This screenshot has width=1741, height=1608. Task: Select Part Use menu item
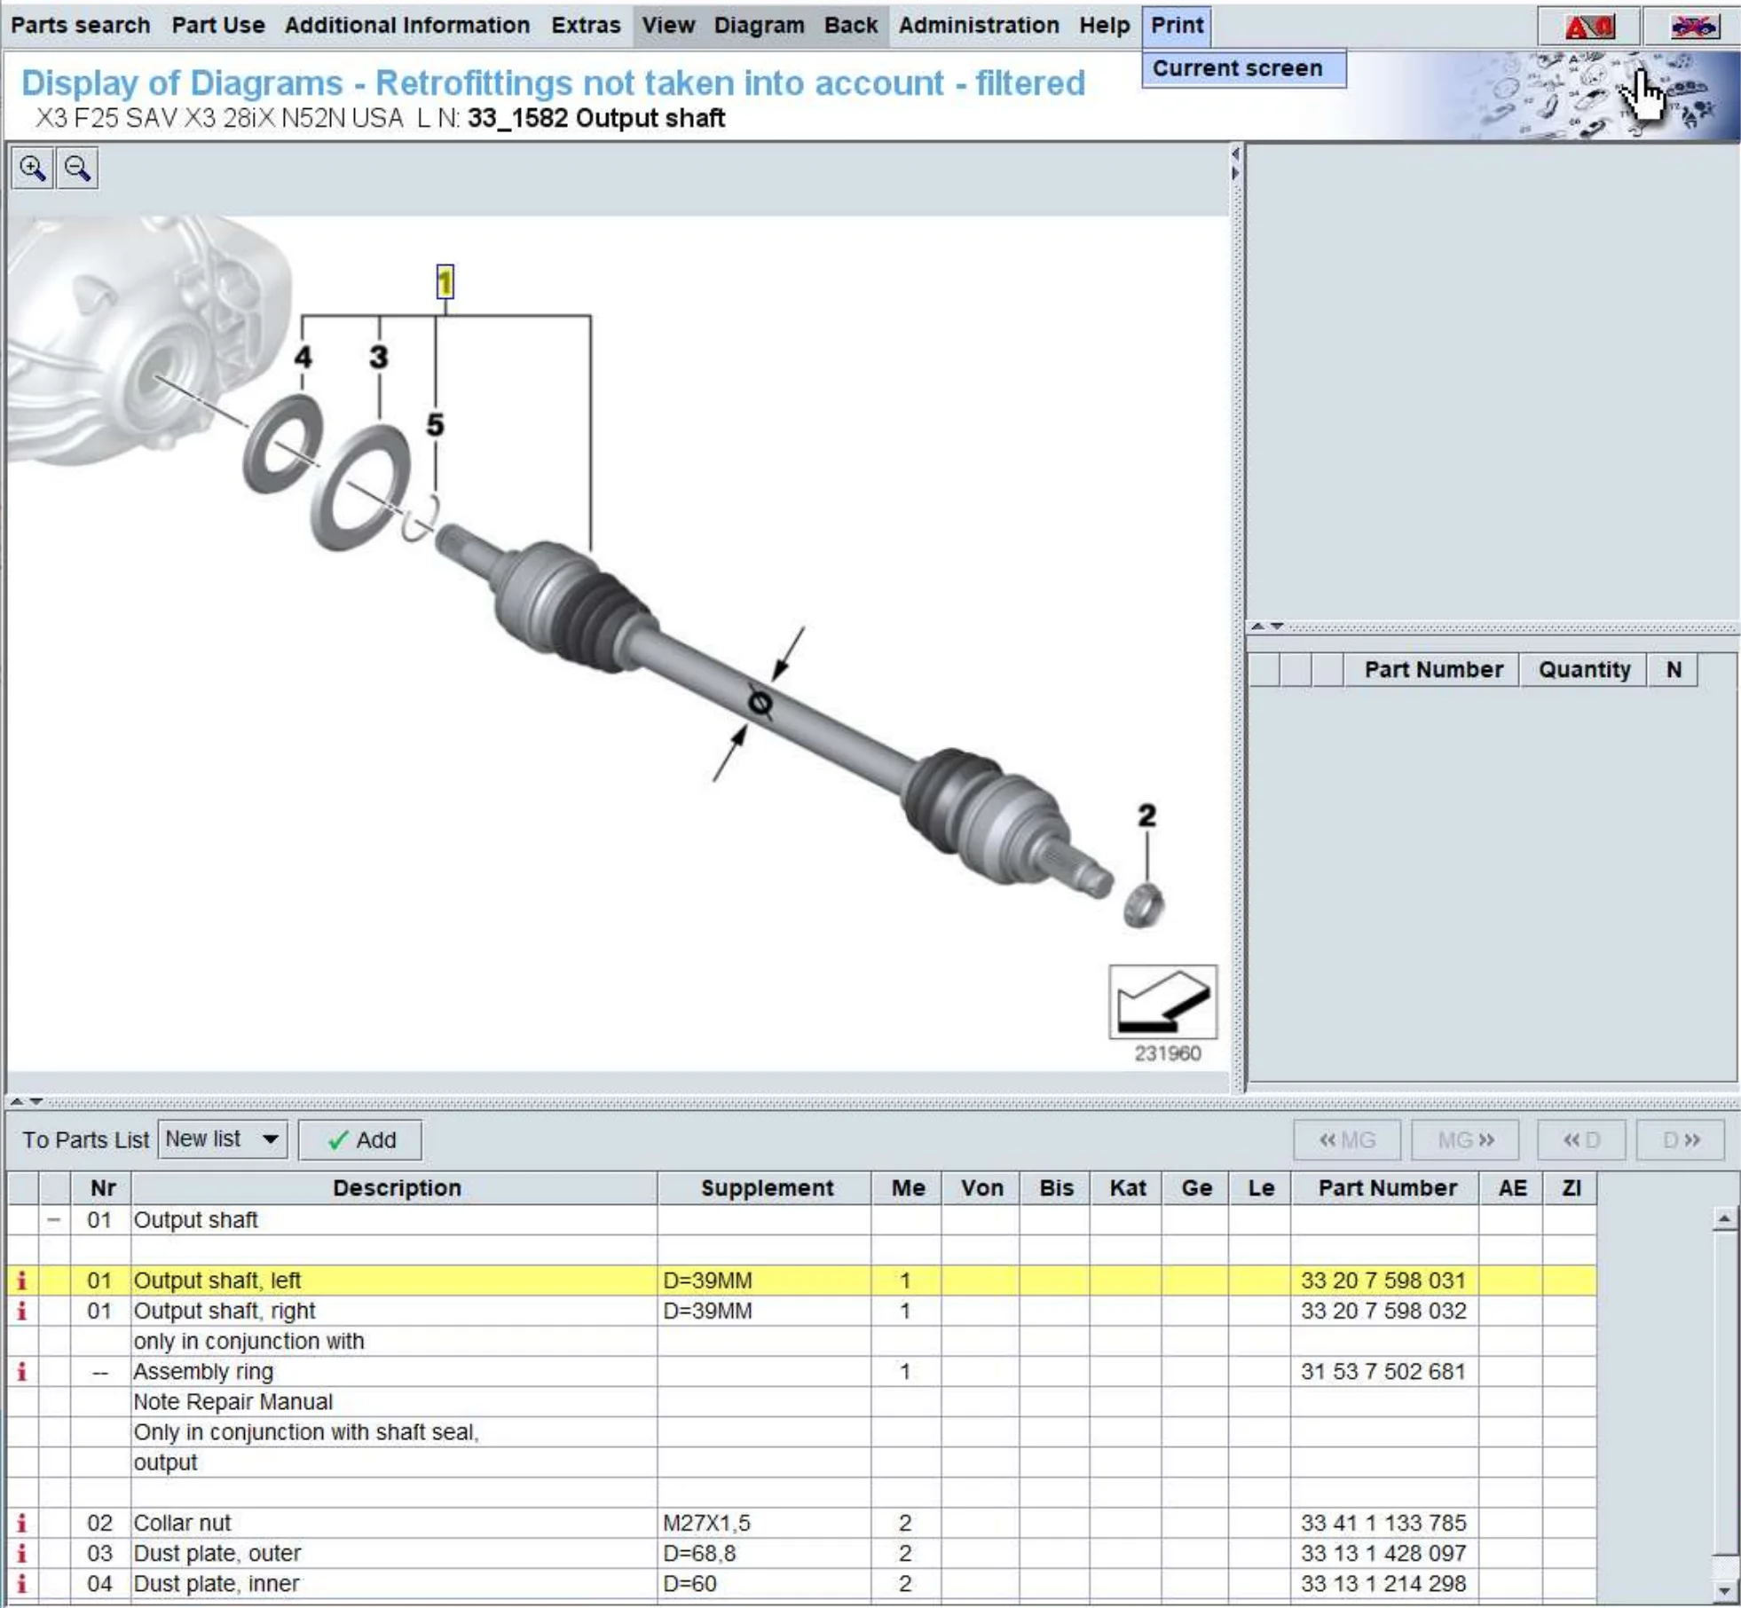tap(220, 21)
